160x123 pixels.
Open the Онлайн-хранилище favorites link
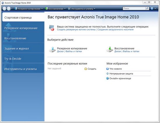pos(120,78)
